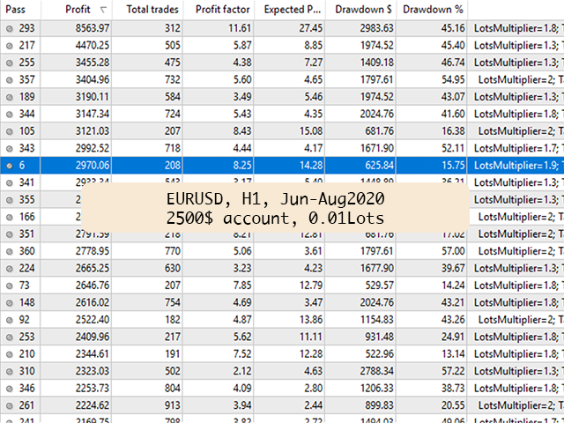Sort by the Drawdown % column header
This screenshot has width=564, height=423.
pos(432,10)
